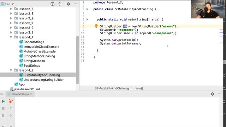Click the "+завершение" string literal

(x=162, y=33)
